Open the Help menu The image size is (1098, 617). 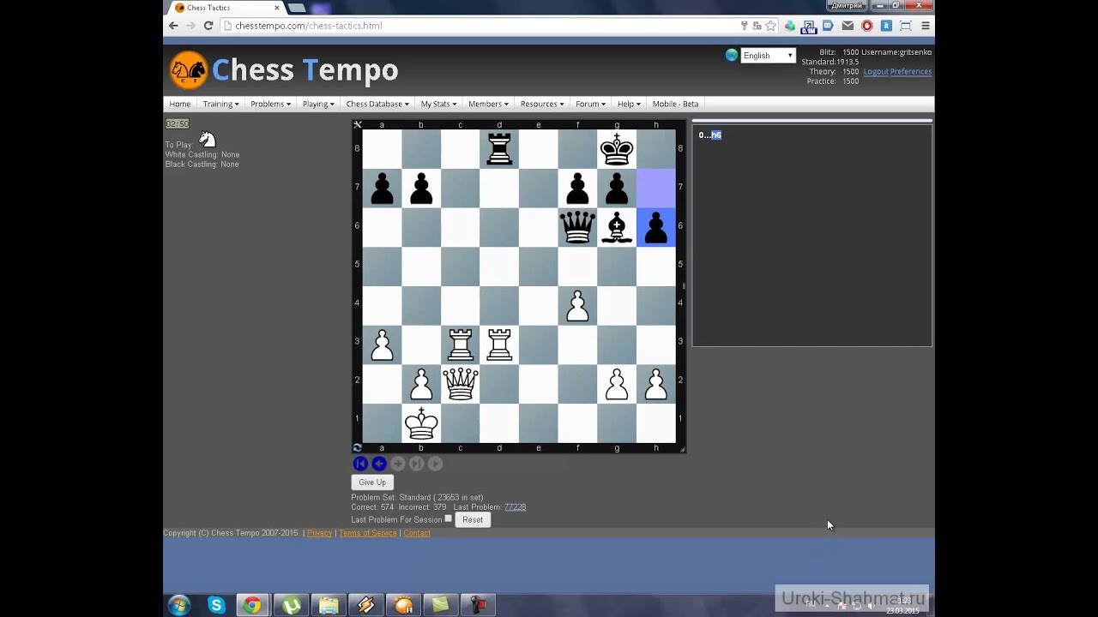[629, 104]
